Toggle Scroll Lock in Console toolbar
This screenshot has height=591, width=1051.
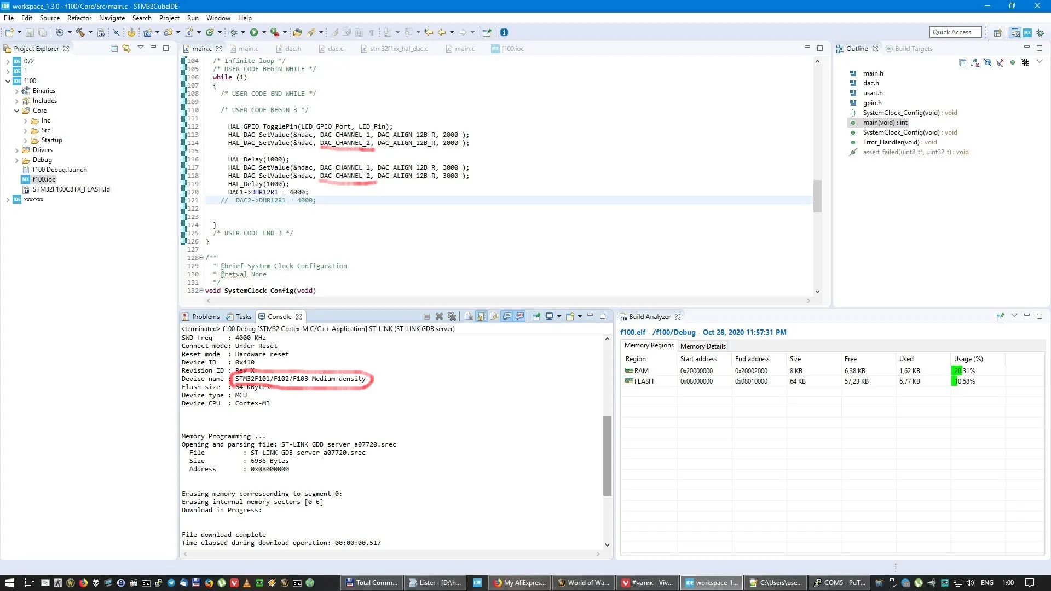tap(482, 316)
